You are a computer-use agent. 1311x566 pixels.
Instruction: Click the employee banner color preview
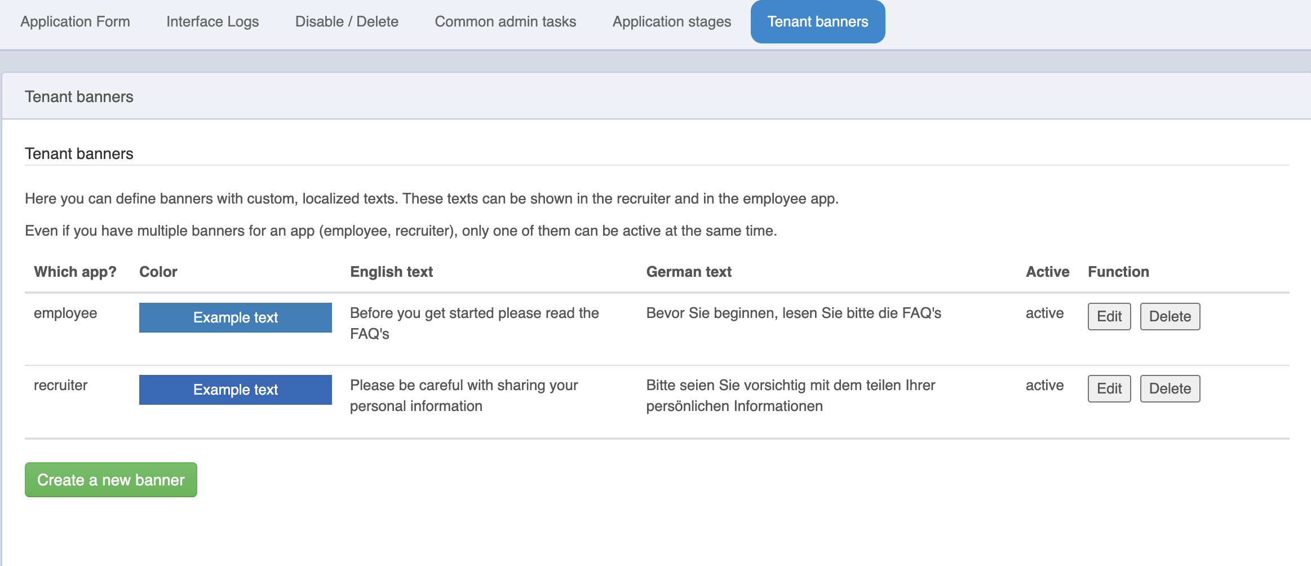click(235, 317)
